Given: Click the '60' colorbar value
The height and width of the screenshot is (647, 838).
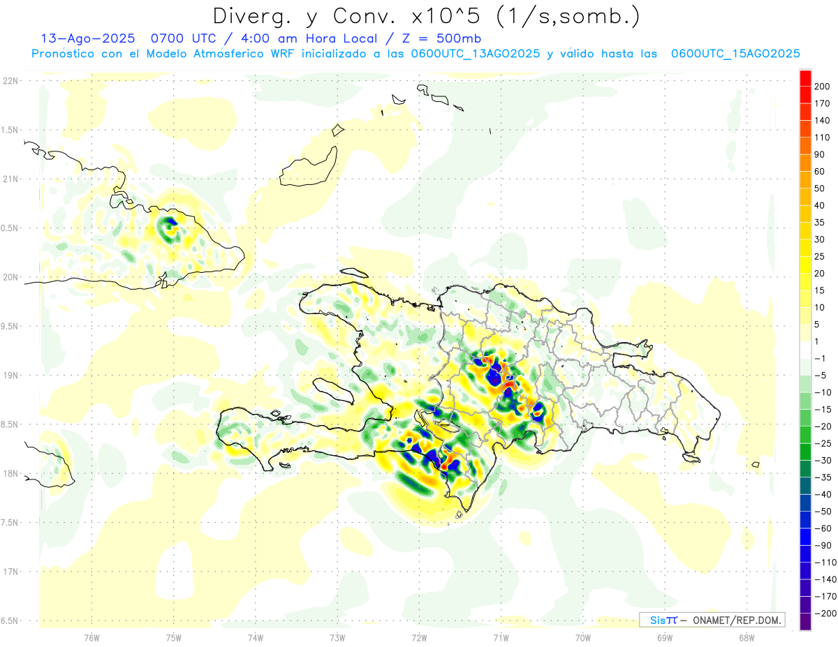Looking at the screenshot, I should (821, 172).
